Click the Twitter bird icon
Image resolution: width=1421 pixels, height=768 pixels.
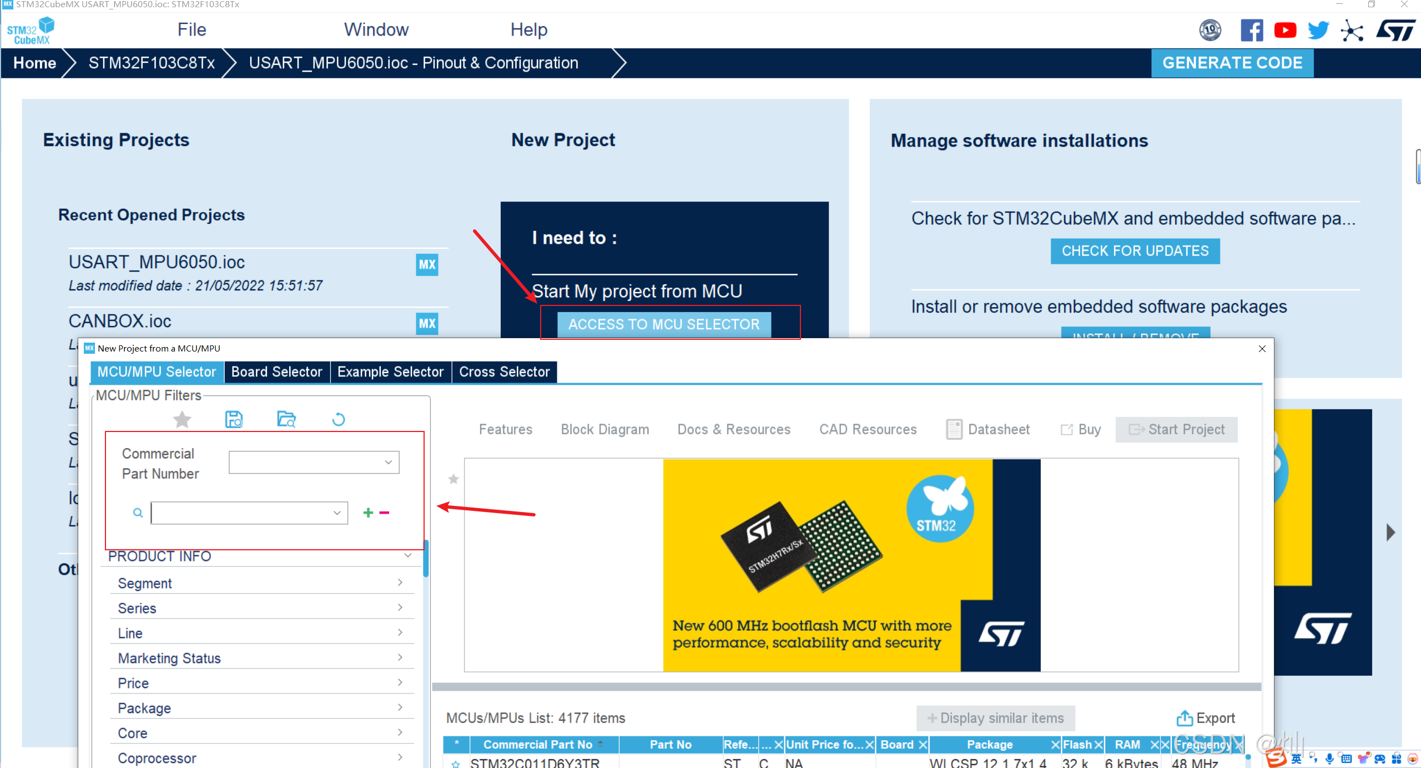tap(1318, 30)
